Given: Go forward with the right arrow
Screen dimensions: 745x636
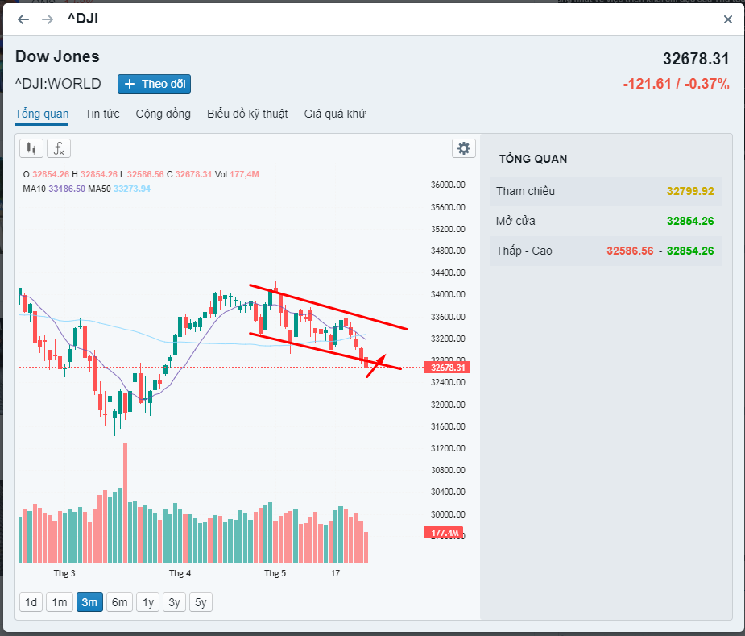Looking at the screenshot, I should pos(48,19).
